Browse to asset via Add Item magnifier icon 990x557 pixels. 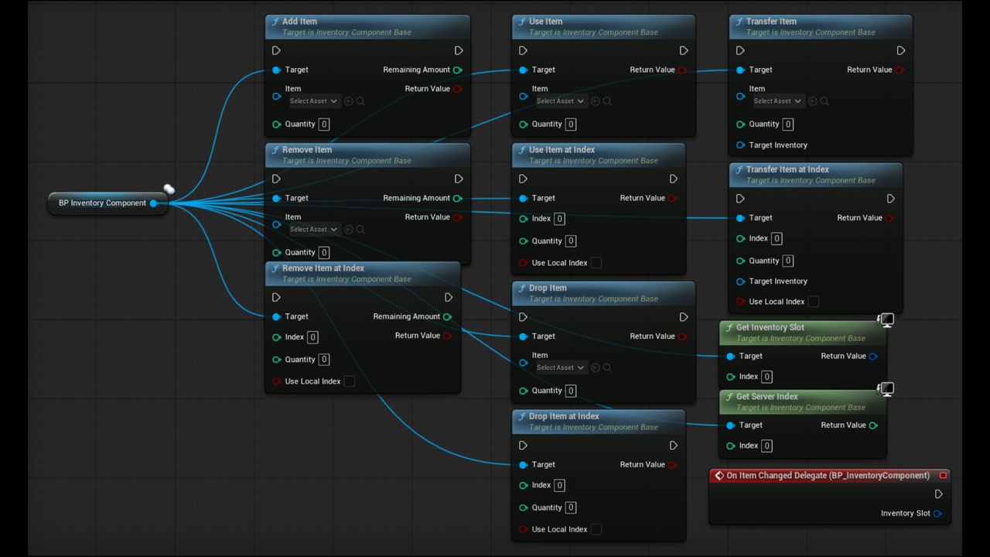pyautogui.click(x=360, y=101)
